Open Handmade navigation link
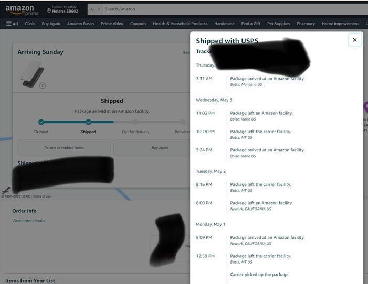 pyautogui.click(x=224, y=24)
